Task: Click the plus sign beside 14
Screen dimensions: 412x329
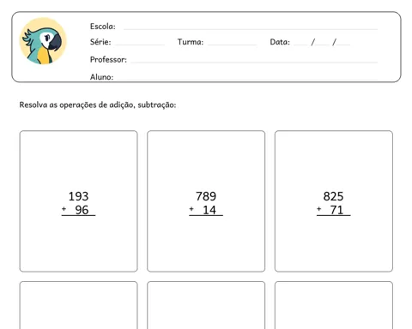Action: coord(191,209)
